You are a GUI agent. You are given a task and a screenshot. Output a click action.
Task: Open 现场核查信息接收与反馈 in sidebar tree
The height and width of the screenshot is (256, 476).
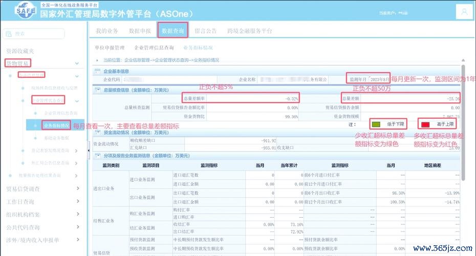tap(54, 88)
